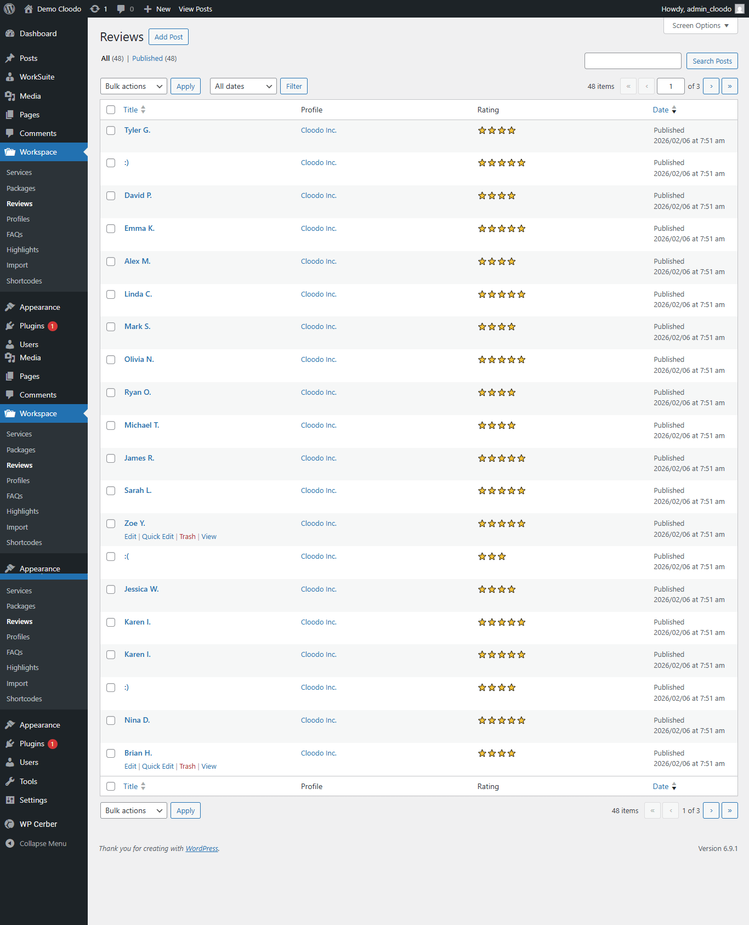Image resolution: width=749 pixels, height=925 pixels.
Task: Sort by Title using the header sort arrows
Action: 143,110
